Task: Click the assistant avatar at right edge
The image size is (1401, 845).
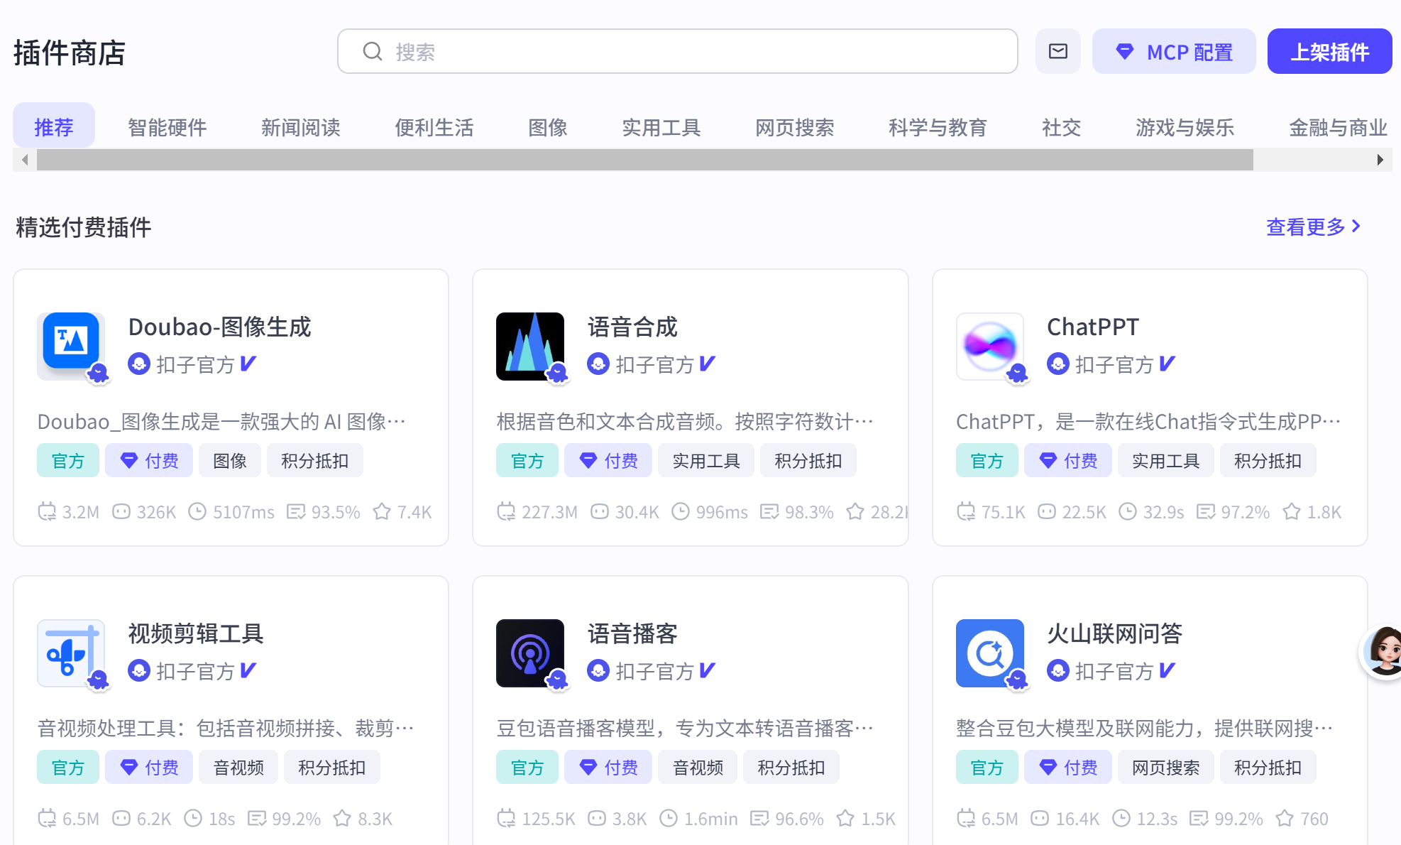Action: coord(1383,651)
